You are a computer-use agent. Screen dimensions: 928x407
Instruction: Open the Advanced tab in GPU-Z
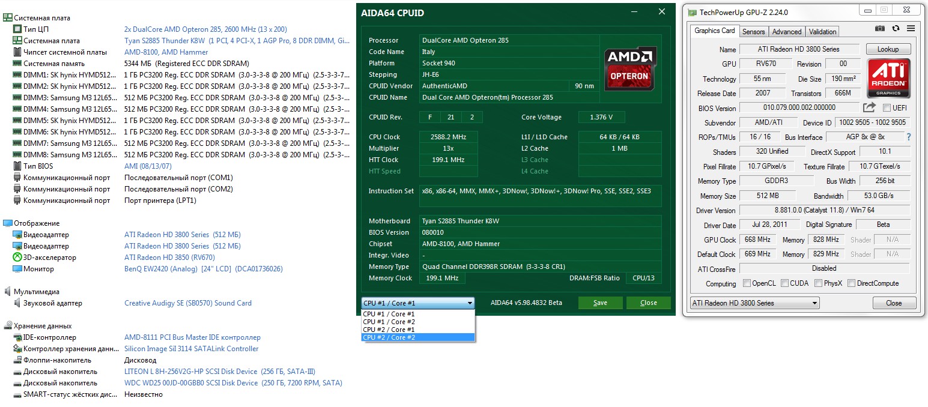point(786,32)
